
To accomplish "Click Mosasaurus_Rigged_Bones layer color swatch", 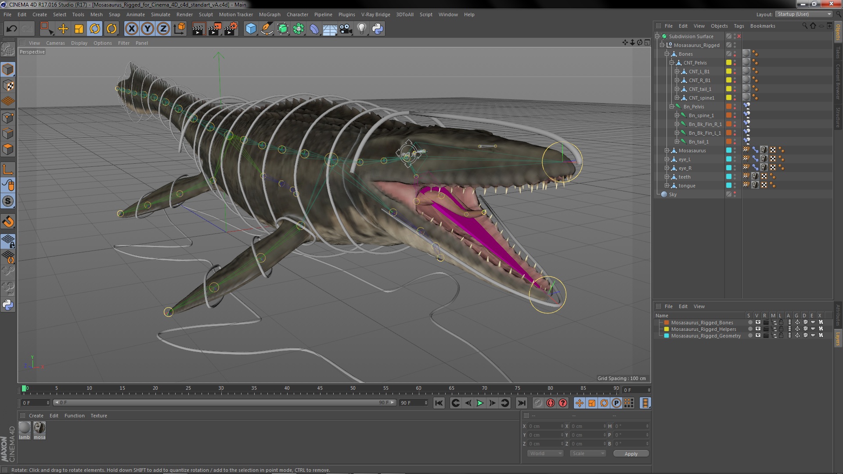I will pos(666,323).
